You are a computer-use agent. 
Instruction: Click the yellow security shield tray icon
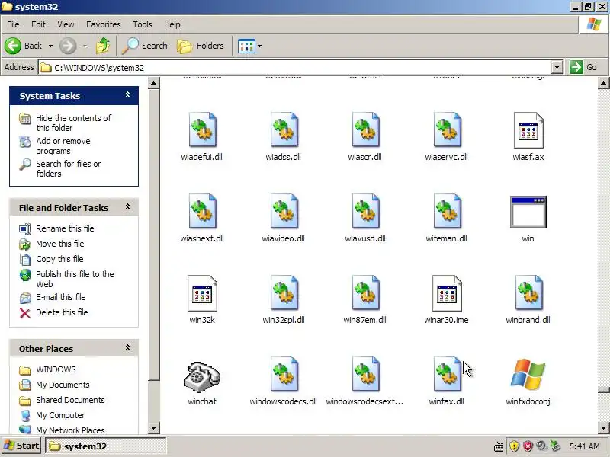click(514, 446)
